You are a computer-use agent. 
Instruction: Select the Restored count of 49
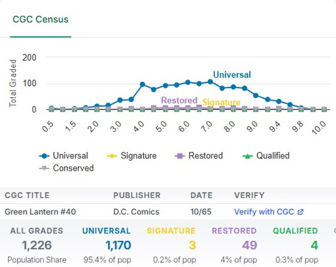pos(250,246)
